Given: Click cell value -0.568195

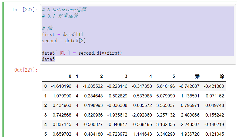Looking at the screenshot, I should click(x=142, y=125).
